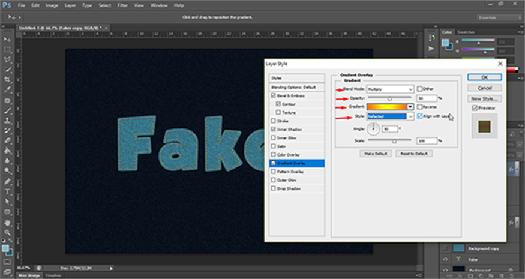
Task: Switch to the Swatches panel tab
Action: [x=466, y=31]
